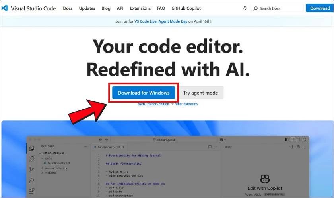Click the Visual Studio Code logo icon

(5, 8)
